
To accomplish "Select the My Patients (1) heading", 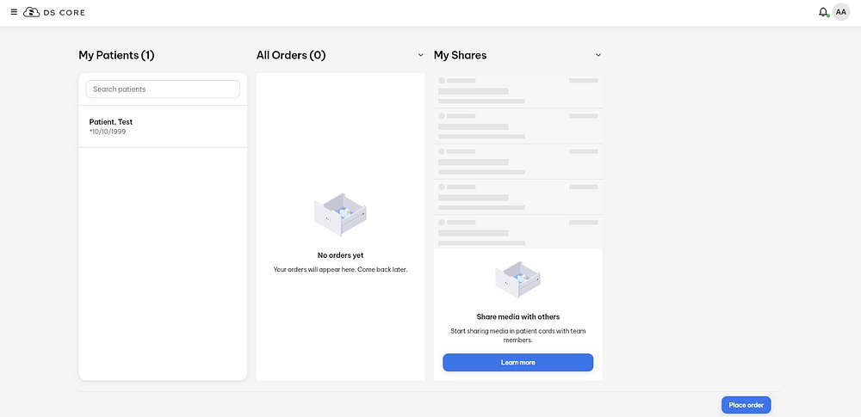I will pyautogui.click(x=116, y=55).
